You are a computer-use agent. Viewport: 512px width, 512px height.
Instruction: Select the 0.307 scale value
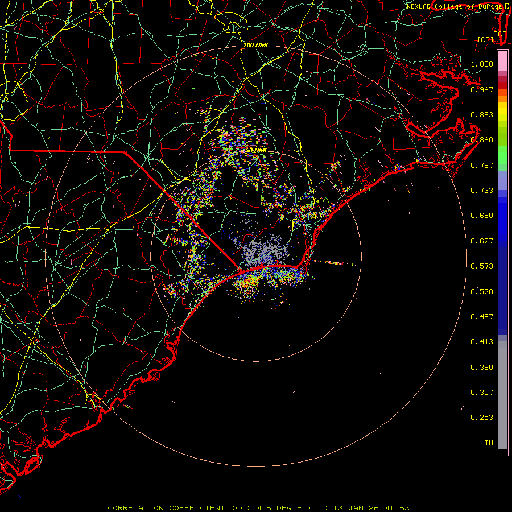coord(482,393)
